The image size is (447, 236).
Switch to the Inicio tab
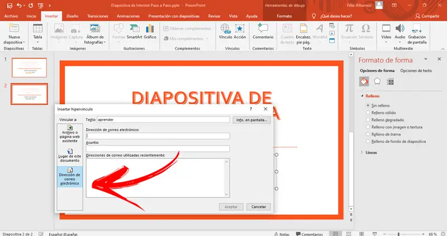tap(31, 16)
